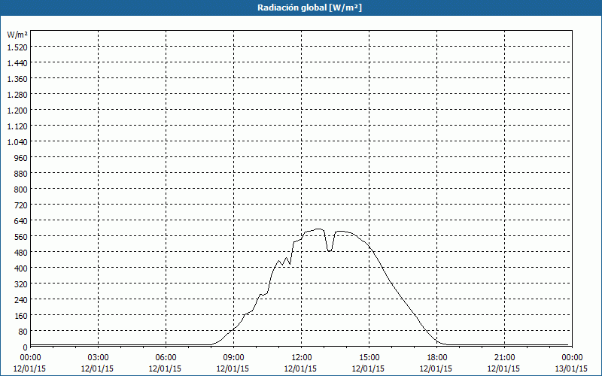
Task: Click the 560 y-axis value
Action: pos(23,237)
